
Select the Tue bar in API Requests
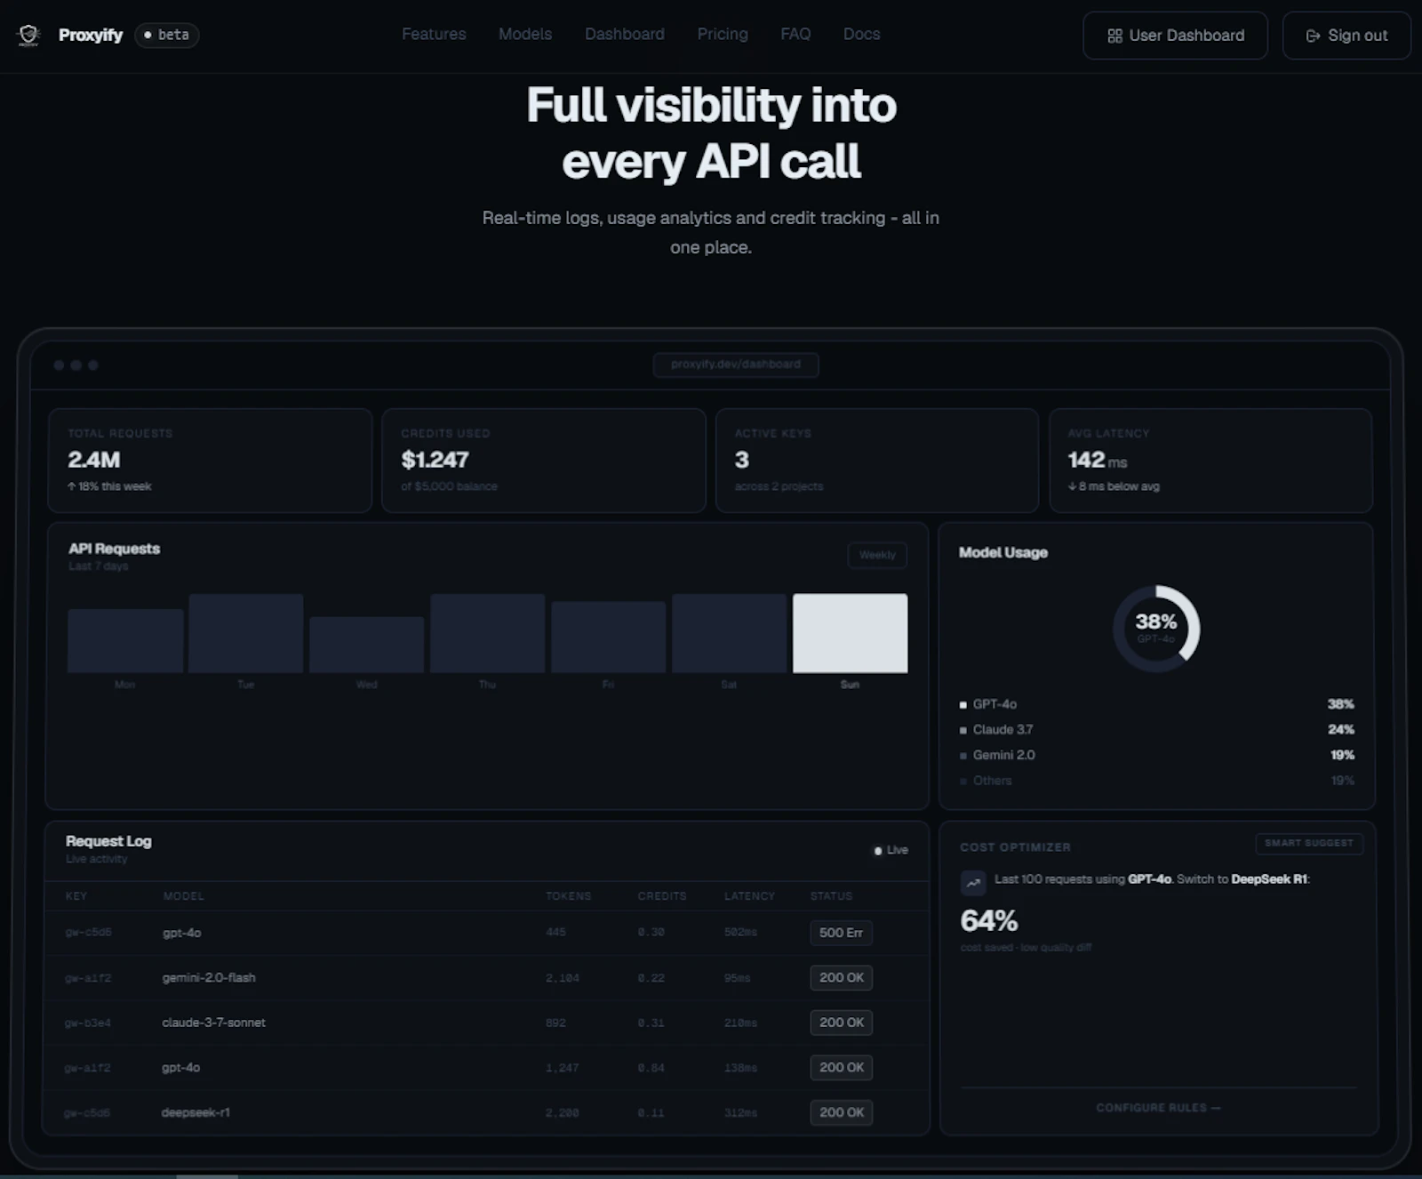246,633
